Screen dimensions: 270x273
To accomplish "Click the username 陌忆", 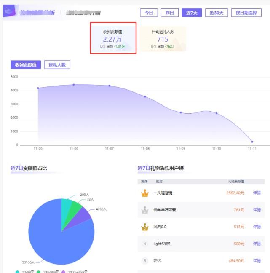I will [157, 261].
